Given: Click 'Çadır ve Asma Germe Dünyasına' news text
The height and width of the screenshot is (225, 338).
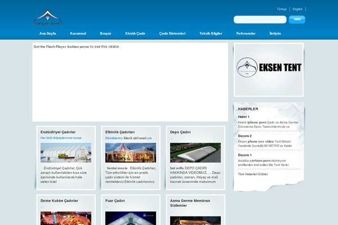Looking at the screenshot, I should (268, 124).
